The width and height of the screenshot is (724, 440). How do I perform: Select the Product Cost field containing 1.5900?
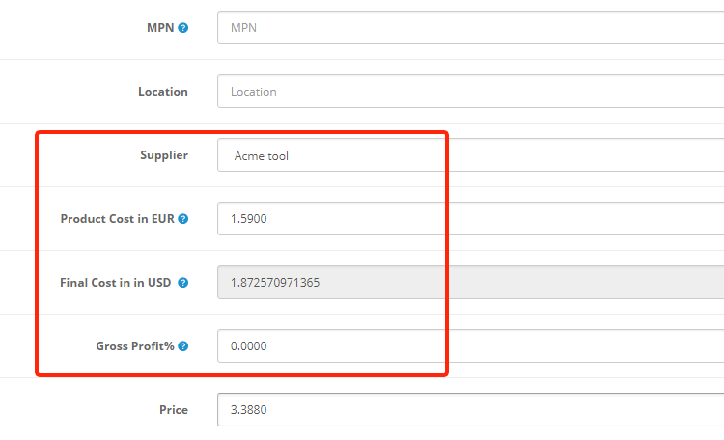[x=470, y=219]
